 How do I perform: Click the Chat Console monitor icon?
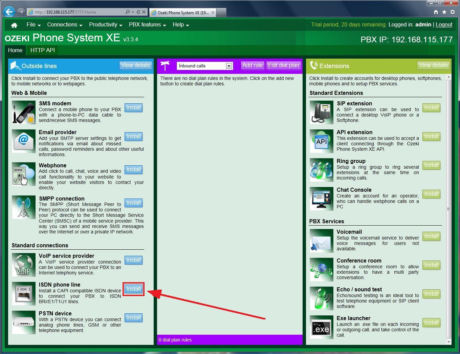(x=322, y=199)
